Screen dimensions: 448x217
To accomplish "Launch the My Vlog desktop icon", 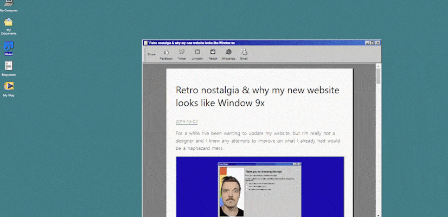I will (x=9, y=89).
